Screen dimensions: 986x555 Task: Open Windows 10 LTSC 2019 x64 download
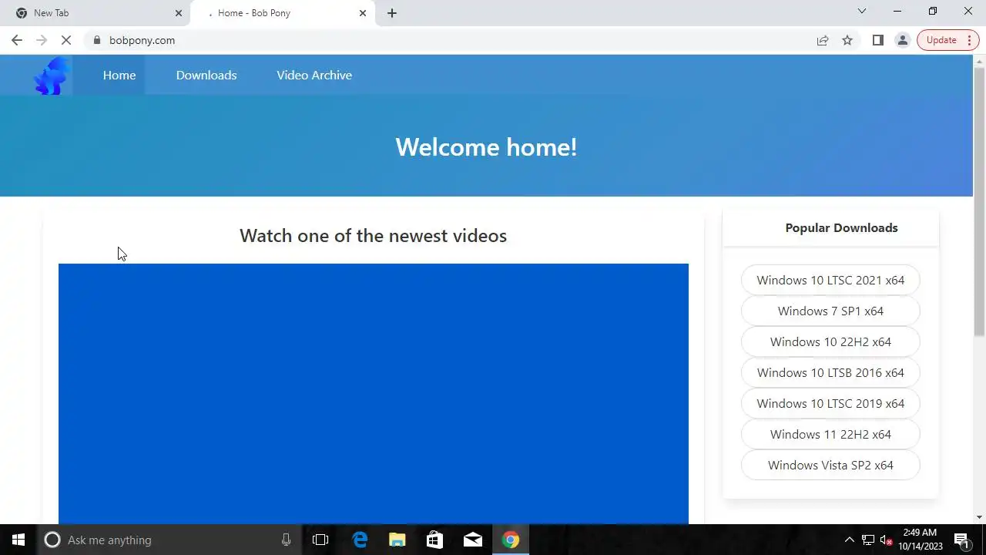pos(830,404)
